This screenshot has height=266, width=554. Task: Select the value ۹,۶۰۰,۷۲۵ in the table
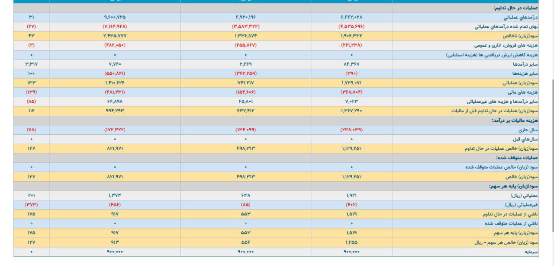(x=115, y=17)
